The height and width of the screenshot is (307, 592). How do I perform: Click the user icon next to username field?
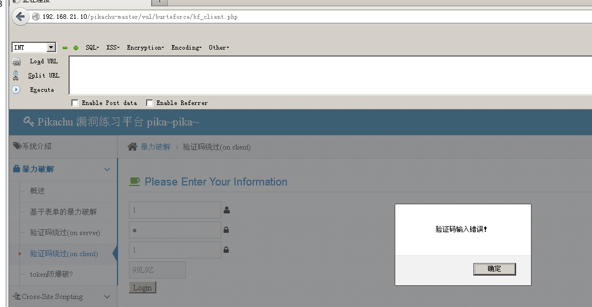pyautogui.click(x=226, y=210)
